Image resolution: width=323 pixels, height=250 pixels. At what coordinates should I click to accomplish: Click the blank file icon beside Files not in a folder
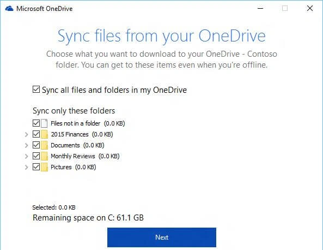pyautogui.click(x=44, y=123)
